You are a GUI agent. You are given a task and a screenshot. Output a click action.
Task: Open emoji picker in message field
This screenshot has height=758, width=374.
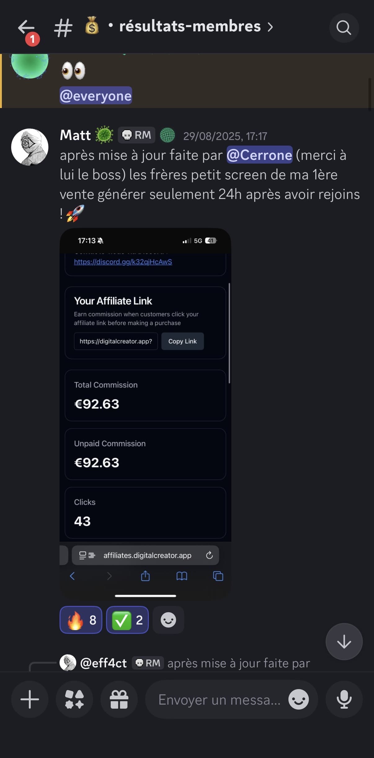point(298,700)
